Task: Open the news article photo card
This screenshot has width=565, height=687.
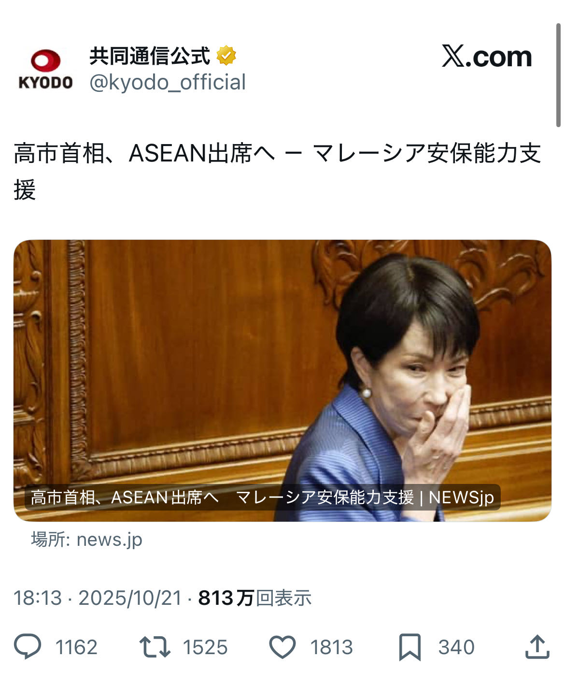Action: click(282, 380)
